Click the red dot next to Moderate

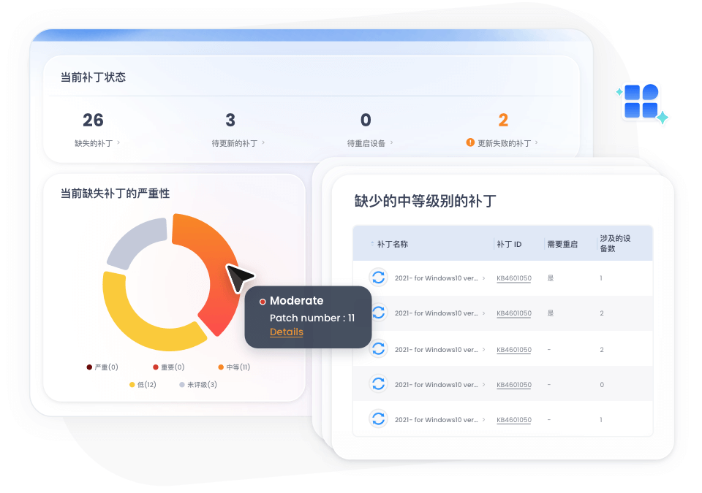263,302
